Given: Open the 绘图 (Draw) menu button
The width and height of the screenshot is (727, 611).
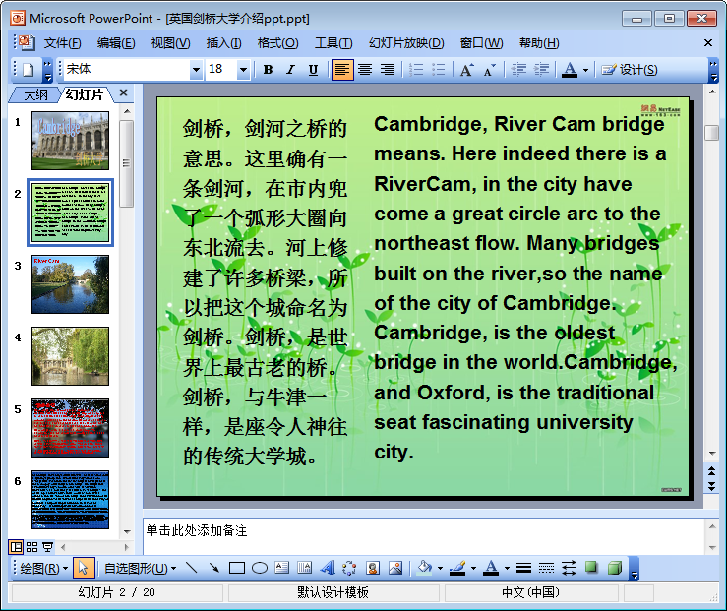Looking at the screenshot, I should pyautogui.click(x=44, y=568).
